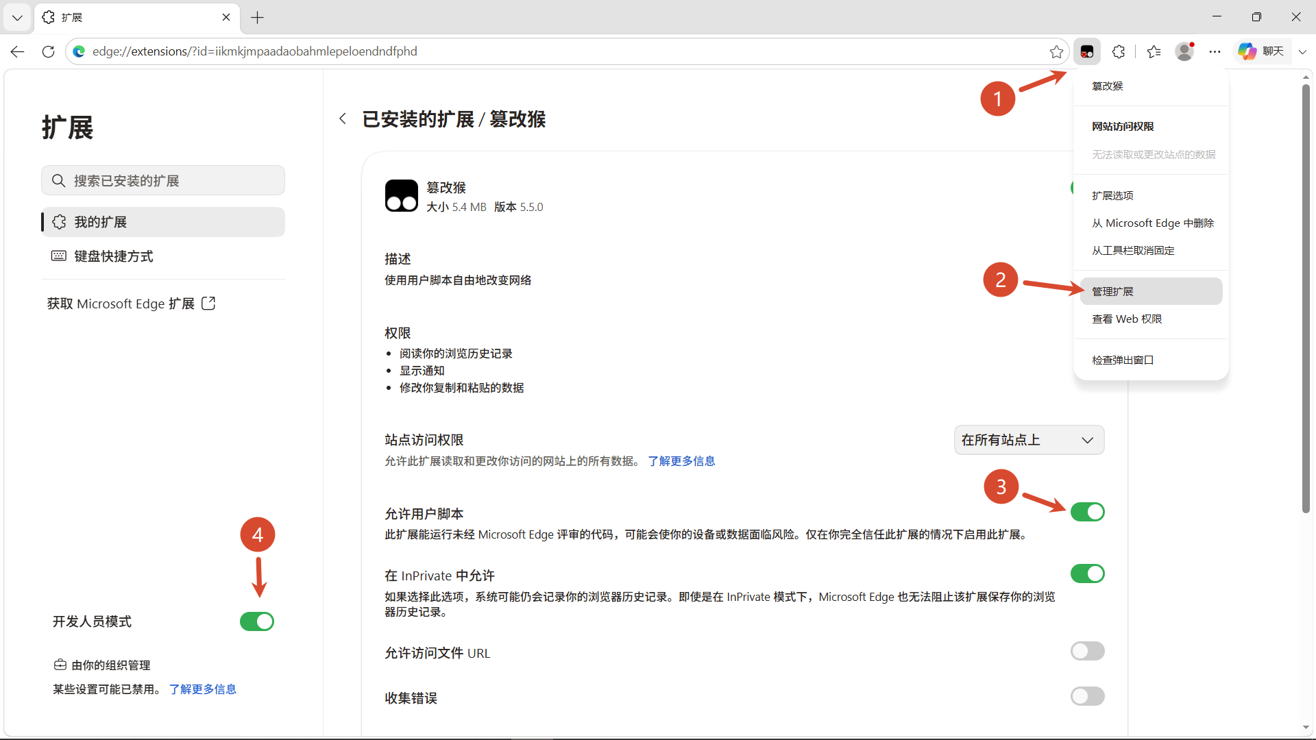The height and width of the screenshot is (740, 1316).
Task: Open a new tab with plus button
Action: (x=258, y=18)
